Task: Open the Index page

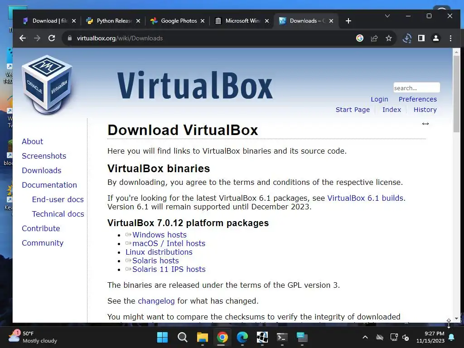Action: [391, 110]
